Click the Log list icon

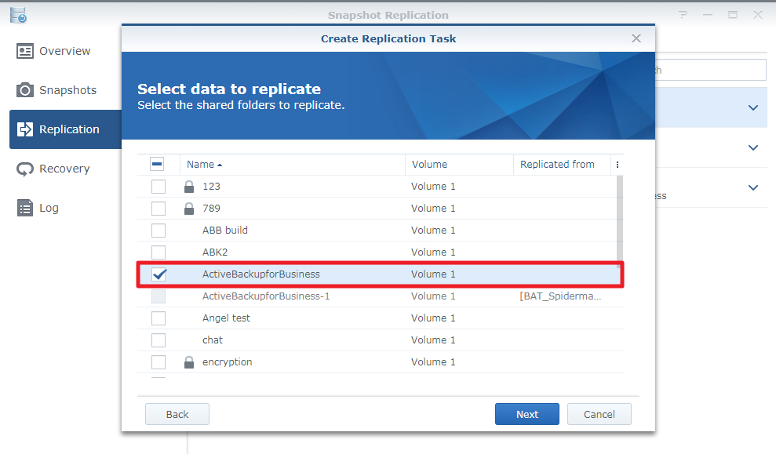coord(25,208)
